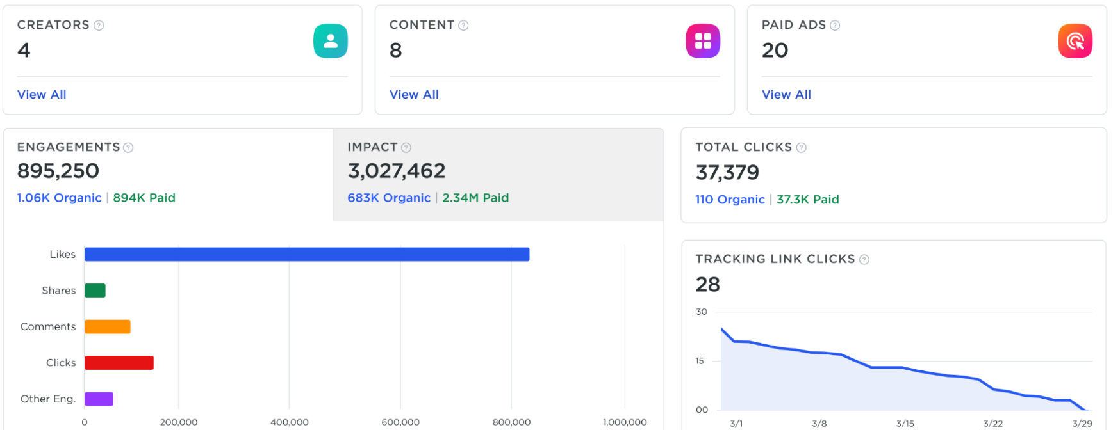Click the orange Comments bar
Viewport: 1120px width, 430px height.
click(x=107, y=327)
